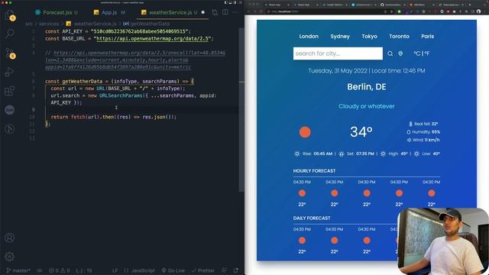Select Toronto in the weather app

pyautogui.click(x=399, y=37)
